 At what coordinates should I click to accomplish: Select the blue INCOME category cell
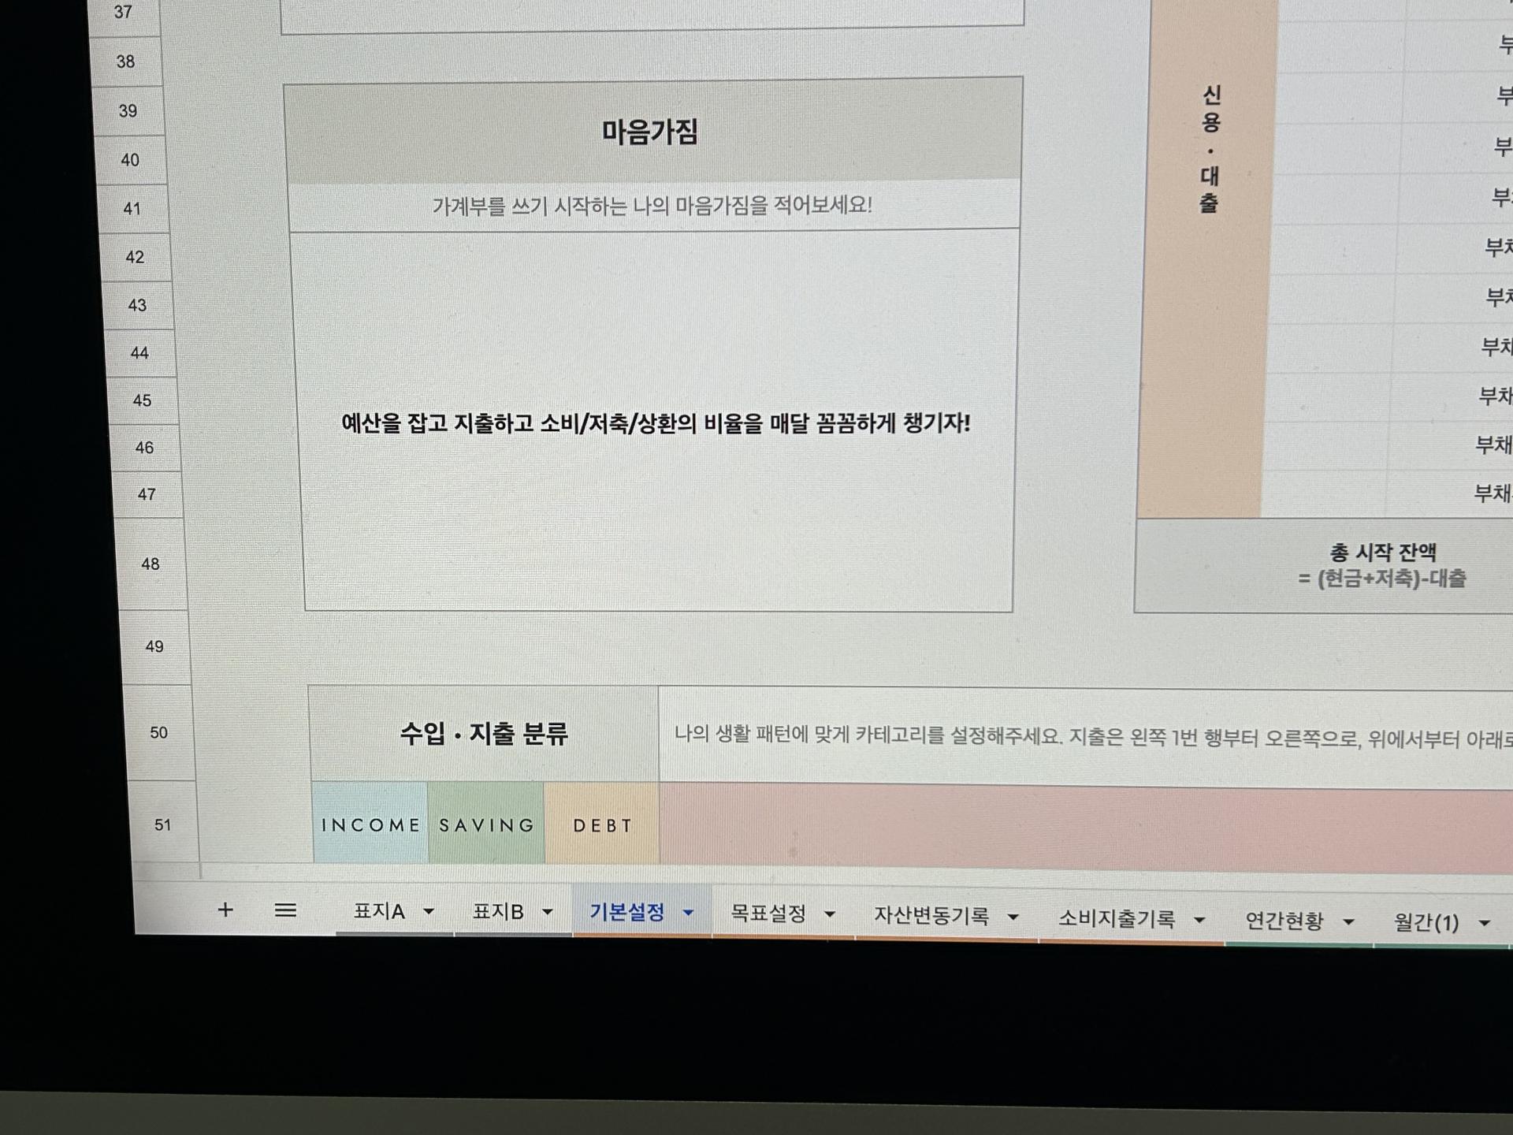(370, 824)
